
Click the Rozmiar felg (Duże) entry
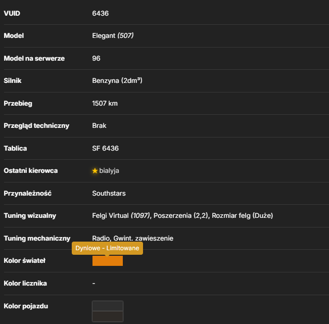(243, 216)
